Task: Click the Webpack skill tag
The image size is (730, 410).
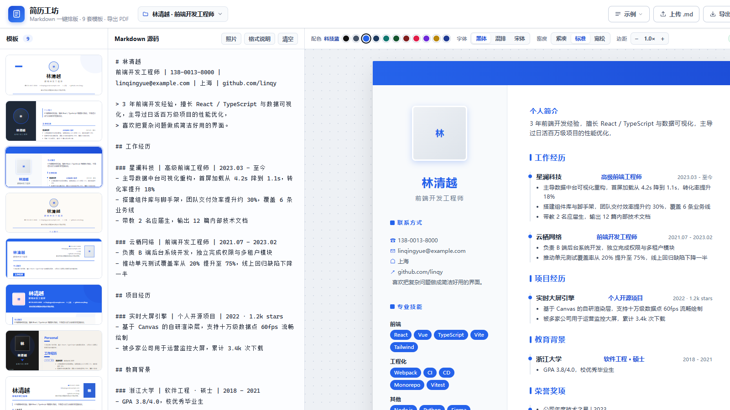Action: [x=406, y=373]
